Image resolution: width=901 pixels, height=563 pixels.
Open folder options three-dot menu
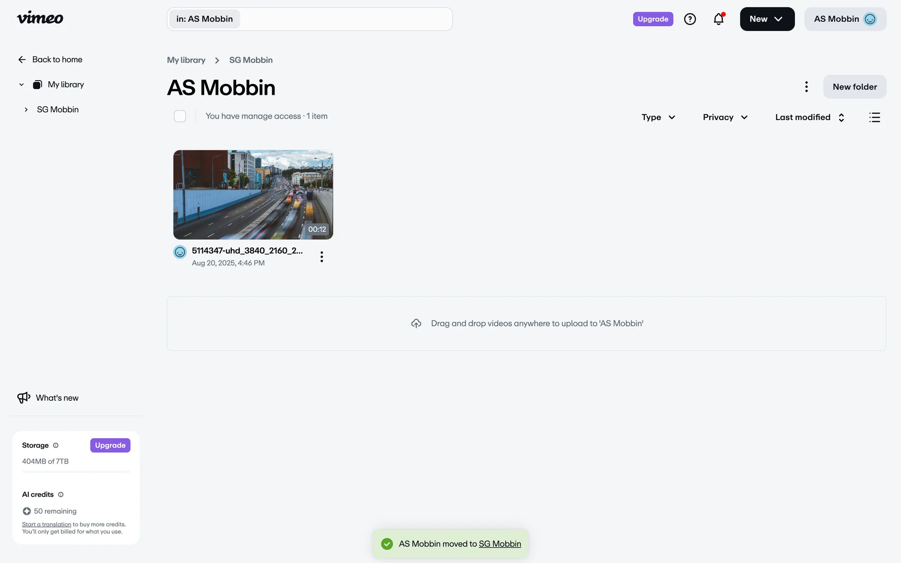coord(806,87)
